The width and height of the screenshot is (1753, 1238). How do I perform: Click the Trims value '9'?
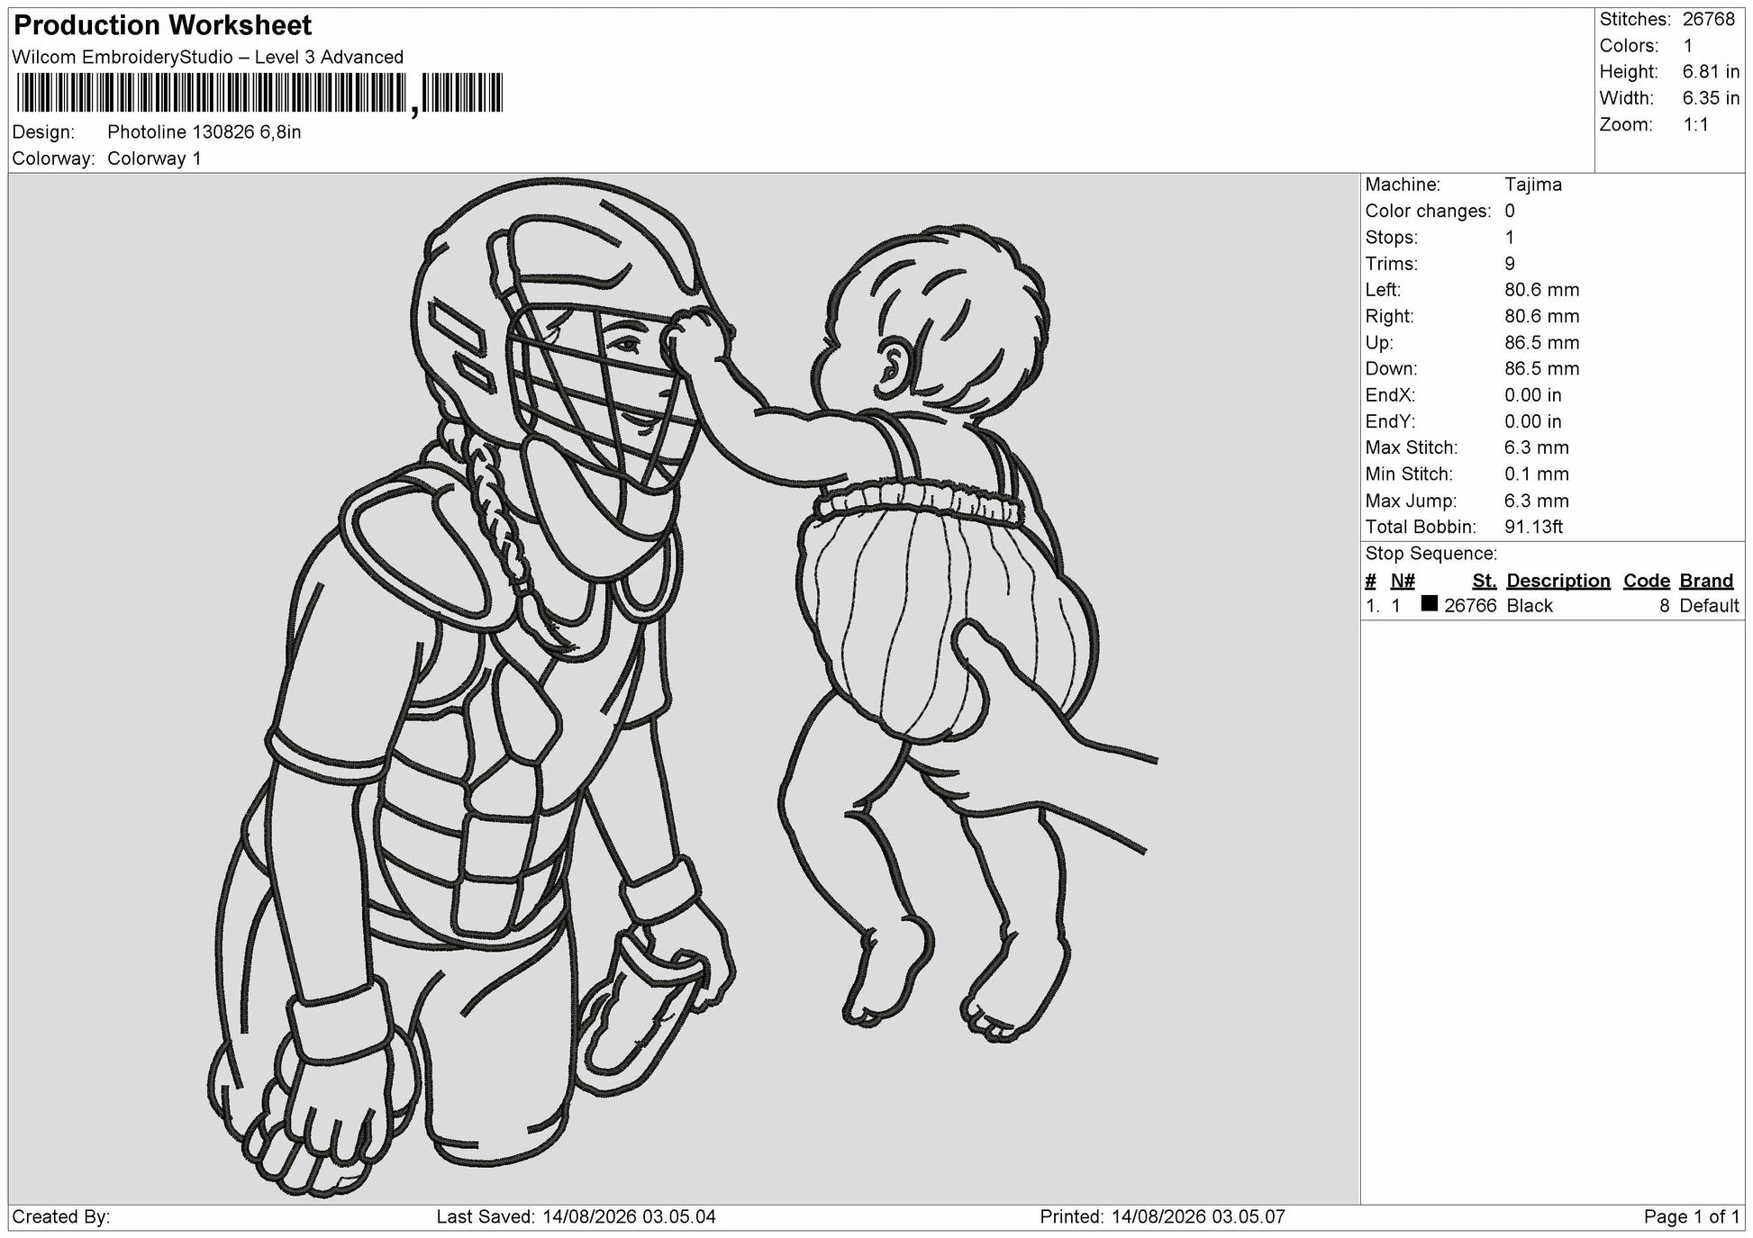[x=1510, y=264]
